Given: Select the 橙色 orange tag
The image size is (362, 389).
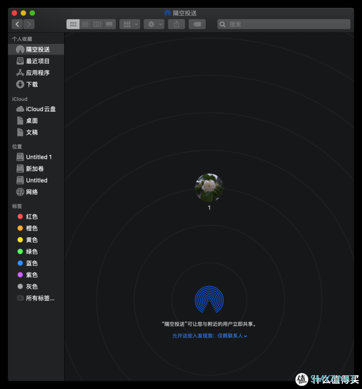Looking at the screenshot, I should tap(36, 228).
